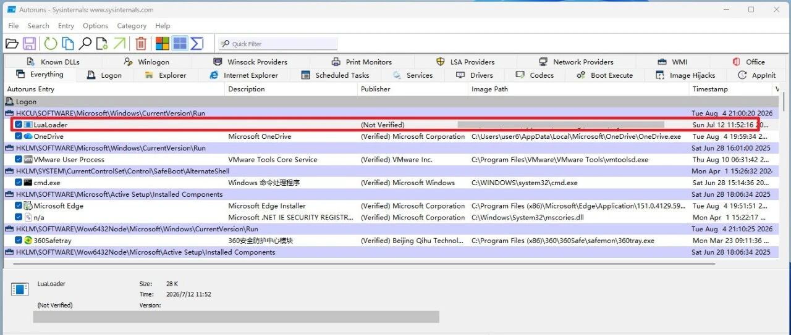Click the Find magnifier toolbar icon
791x335 pixels.
tap(85, 44)
